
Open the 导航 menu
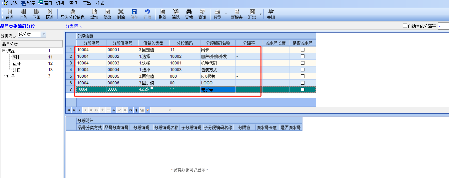[11, 3]
